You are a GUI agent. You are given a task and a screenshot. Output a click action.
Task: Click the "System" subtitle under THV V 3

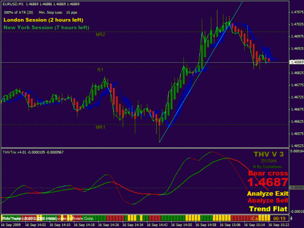click(268, 161)
